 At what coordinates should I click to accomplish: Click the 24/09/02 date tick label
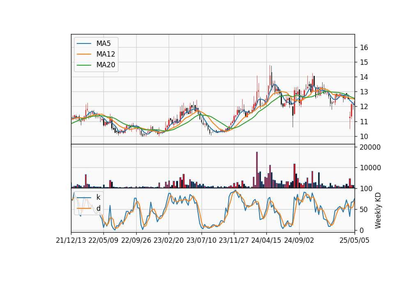[x=299, y=241]
